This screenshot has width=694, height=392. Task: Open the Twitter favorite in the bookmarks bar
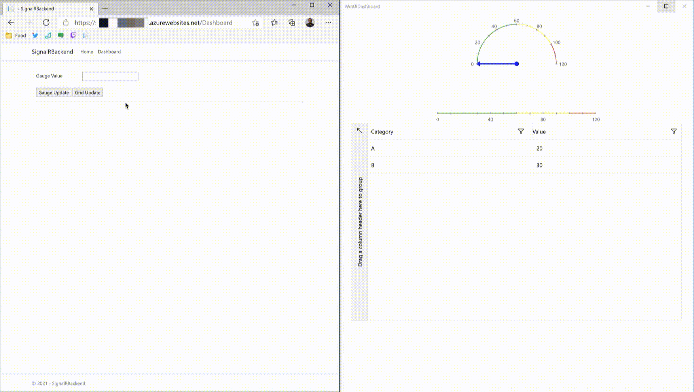pyautogui.click(x=35, y=36)
